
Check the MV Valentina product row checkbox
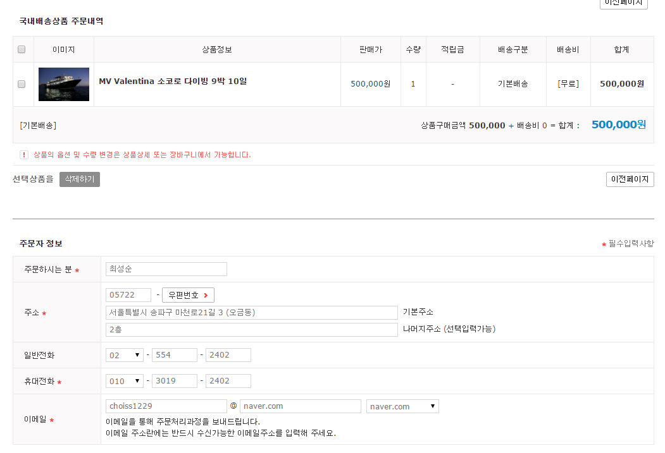(x=22, y=84)
